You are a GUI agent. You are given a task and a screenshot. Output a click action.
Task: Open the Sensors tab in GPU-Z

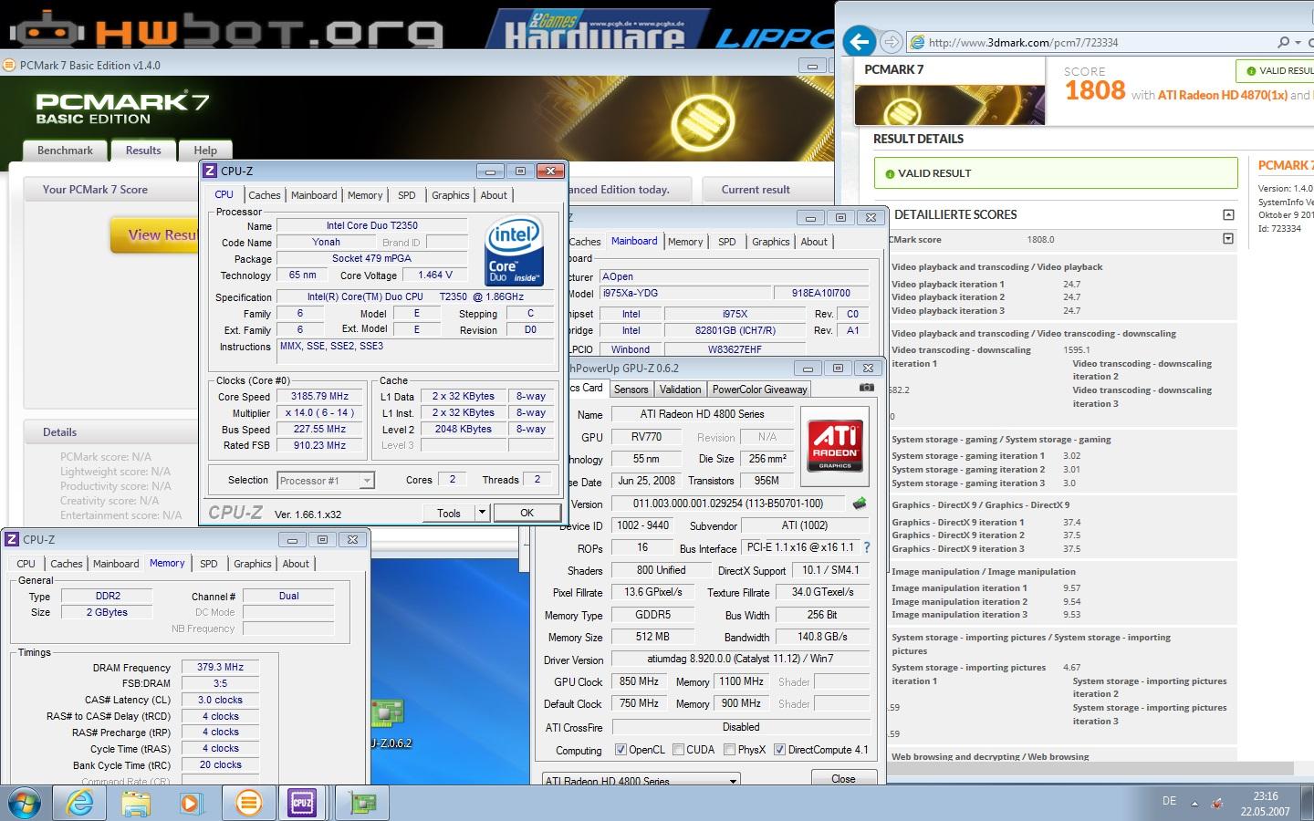pyautogui.click(x=631, y=390)
